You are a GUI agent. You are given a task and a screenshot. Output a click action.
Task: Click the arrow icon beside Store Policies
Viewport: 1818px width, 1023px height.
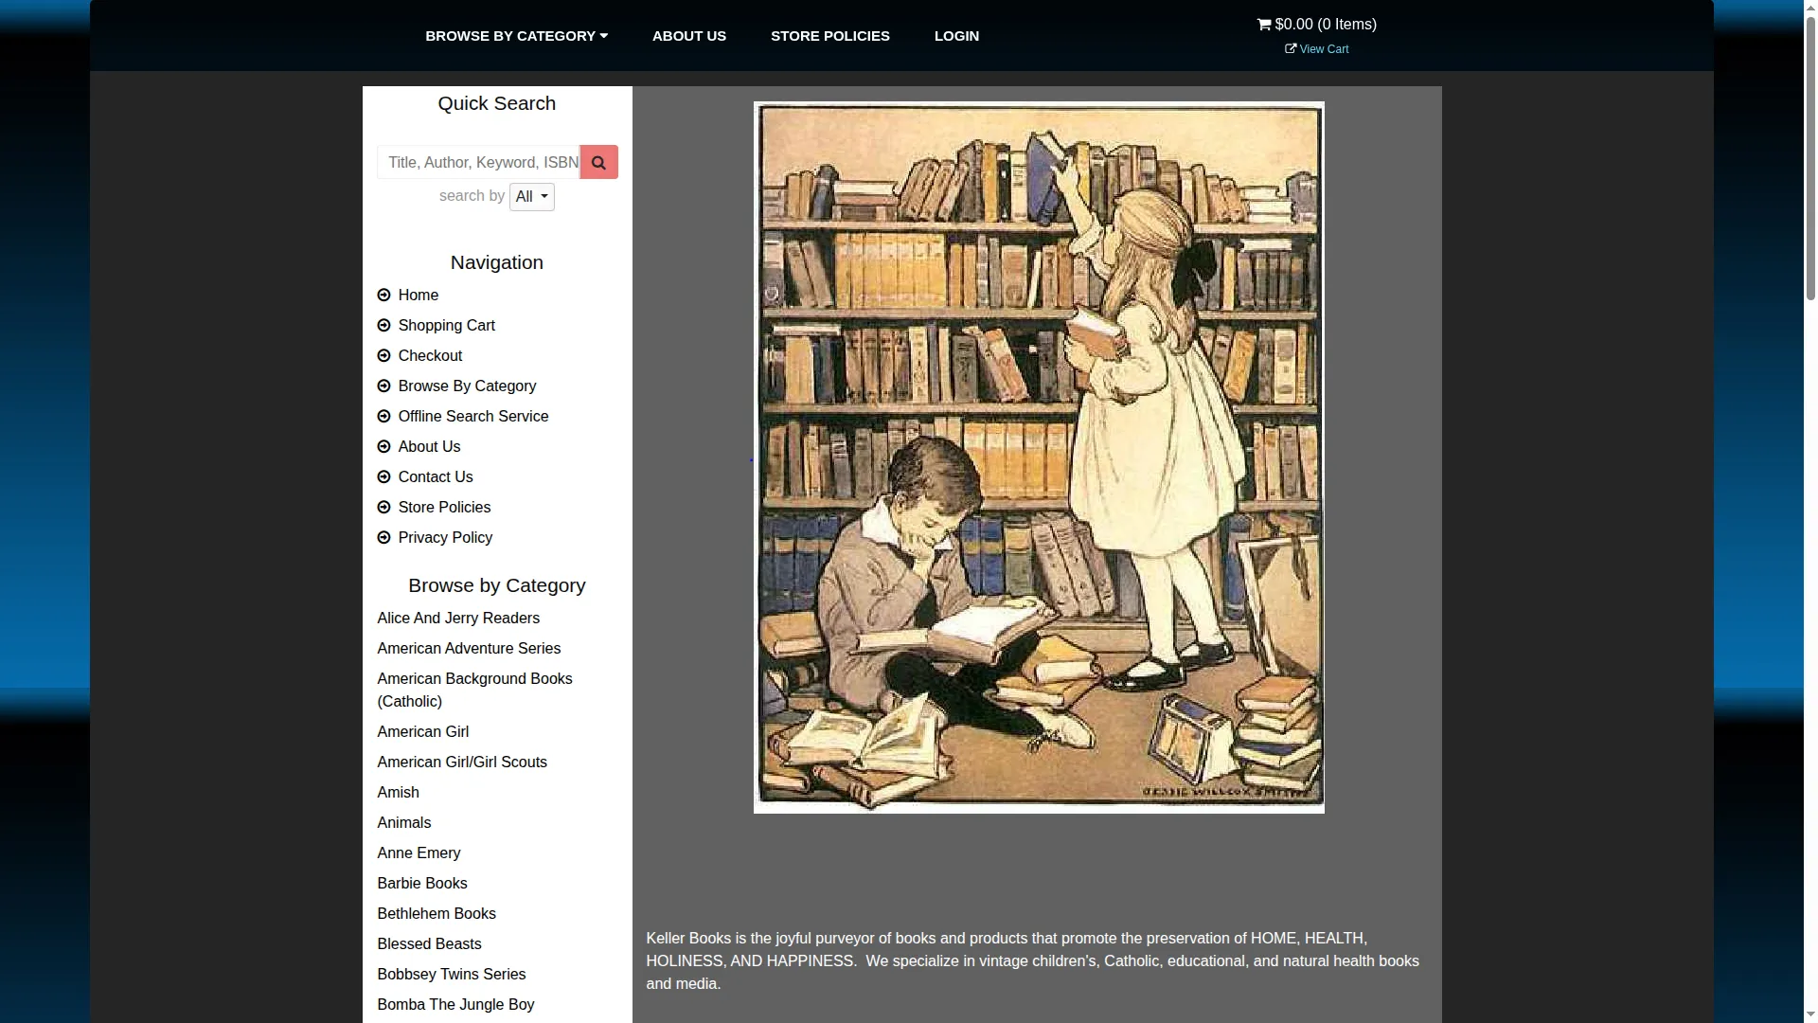point(383,508)
